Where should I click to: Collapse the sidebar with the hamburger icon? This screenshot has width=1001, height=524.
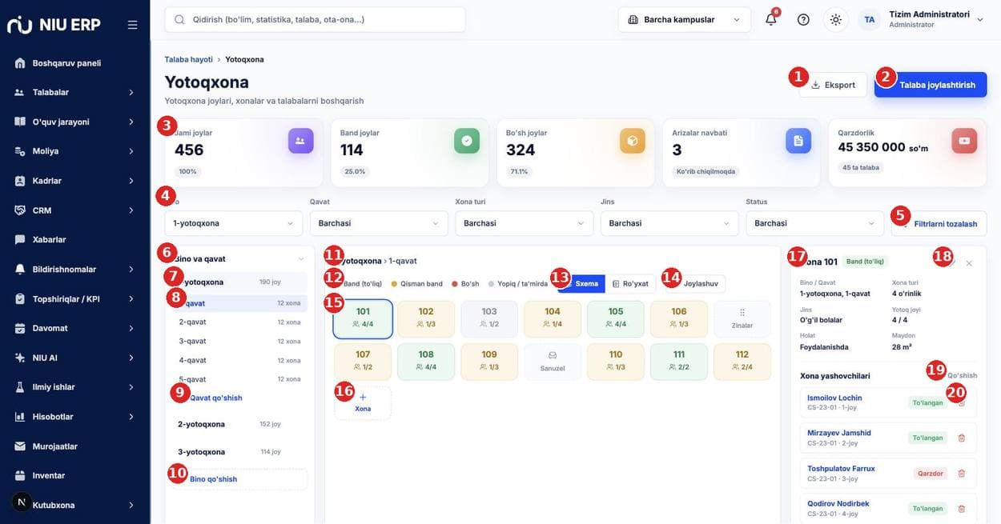pos(132,25)
